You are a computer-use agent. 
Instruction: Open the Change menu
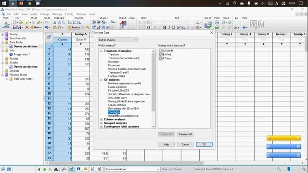[45, 14]
